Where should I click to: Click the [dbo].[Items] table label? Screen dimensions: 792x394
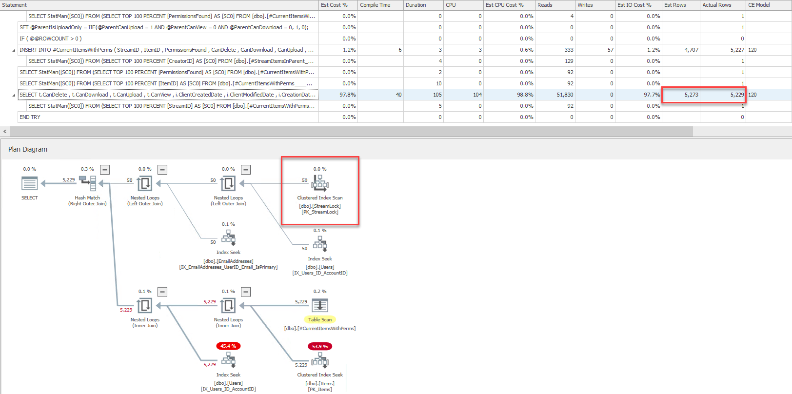tap(320, 383)
